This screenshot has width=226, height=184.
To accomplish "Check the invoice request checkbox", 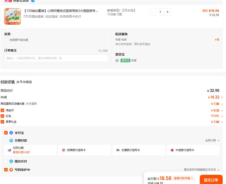I will (6, 40).
